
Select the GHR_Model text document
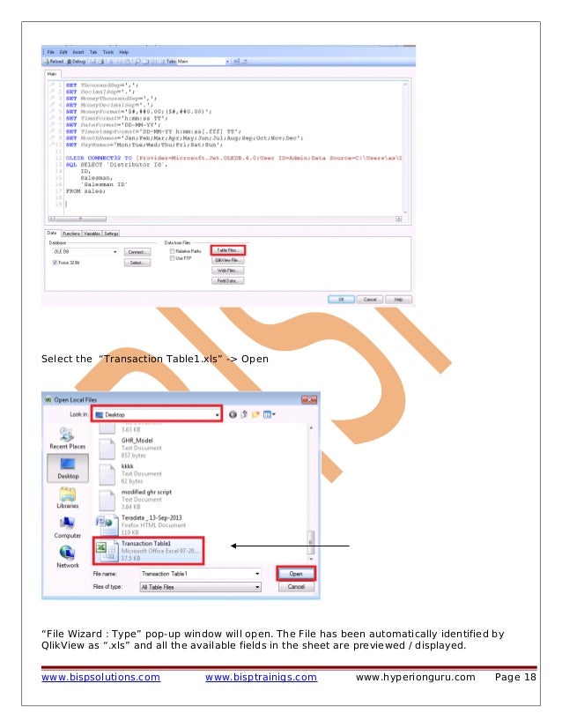click(130, 448)
